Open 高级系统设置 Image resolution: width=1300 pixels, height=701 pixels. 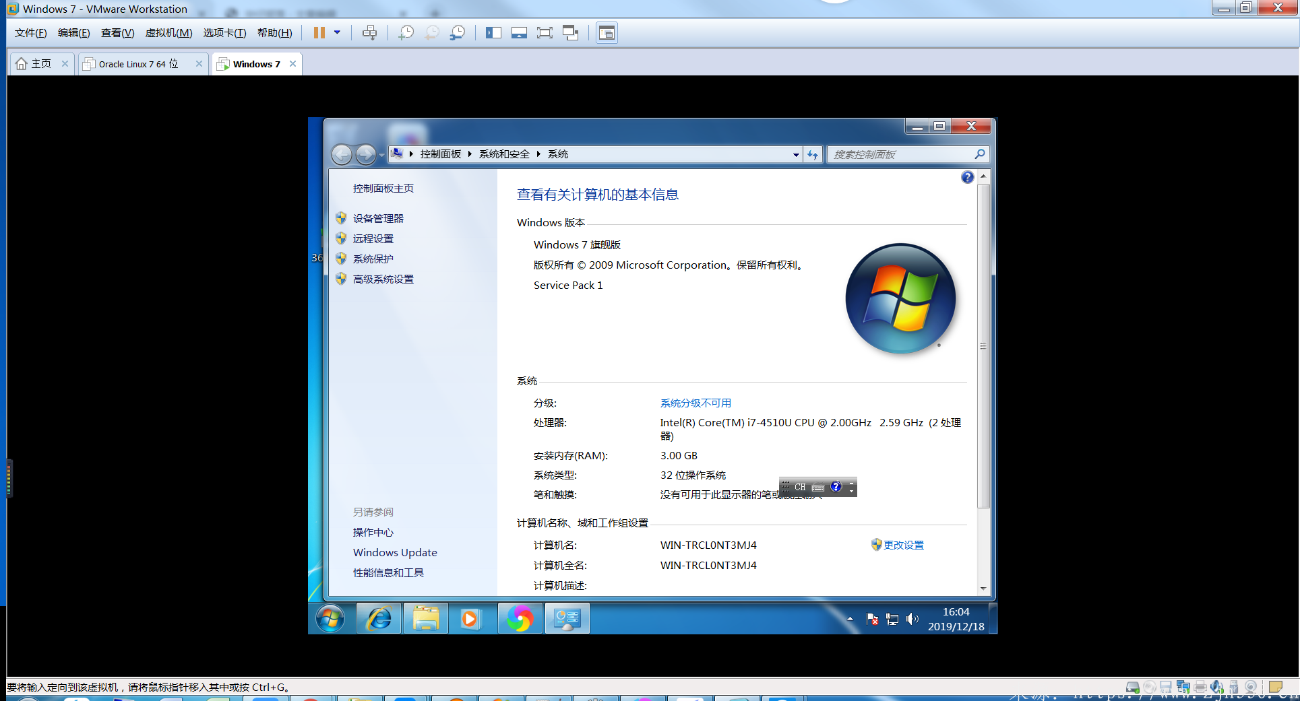[x=383, y=279]
